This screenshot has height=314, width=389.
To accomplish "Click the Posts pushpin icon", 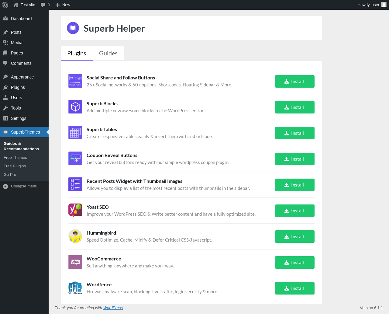I will tap(5, 32).
